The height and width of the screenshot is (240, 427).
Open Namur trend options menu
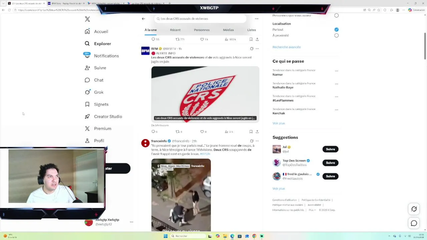pos(336,71)
